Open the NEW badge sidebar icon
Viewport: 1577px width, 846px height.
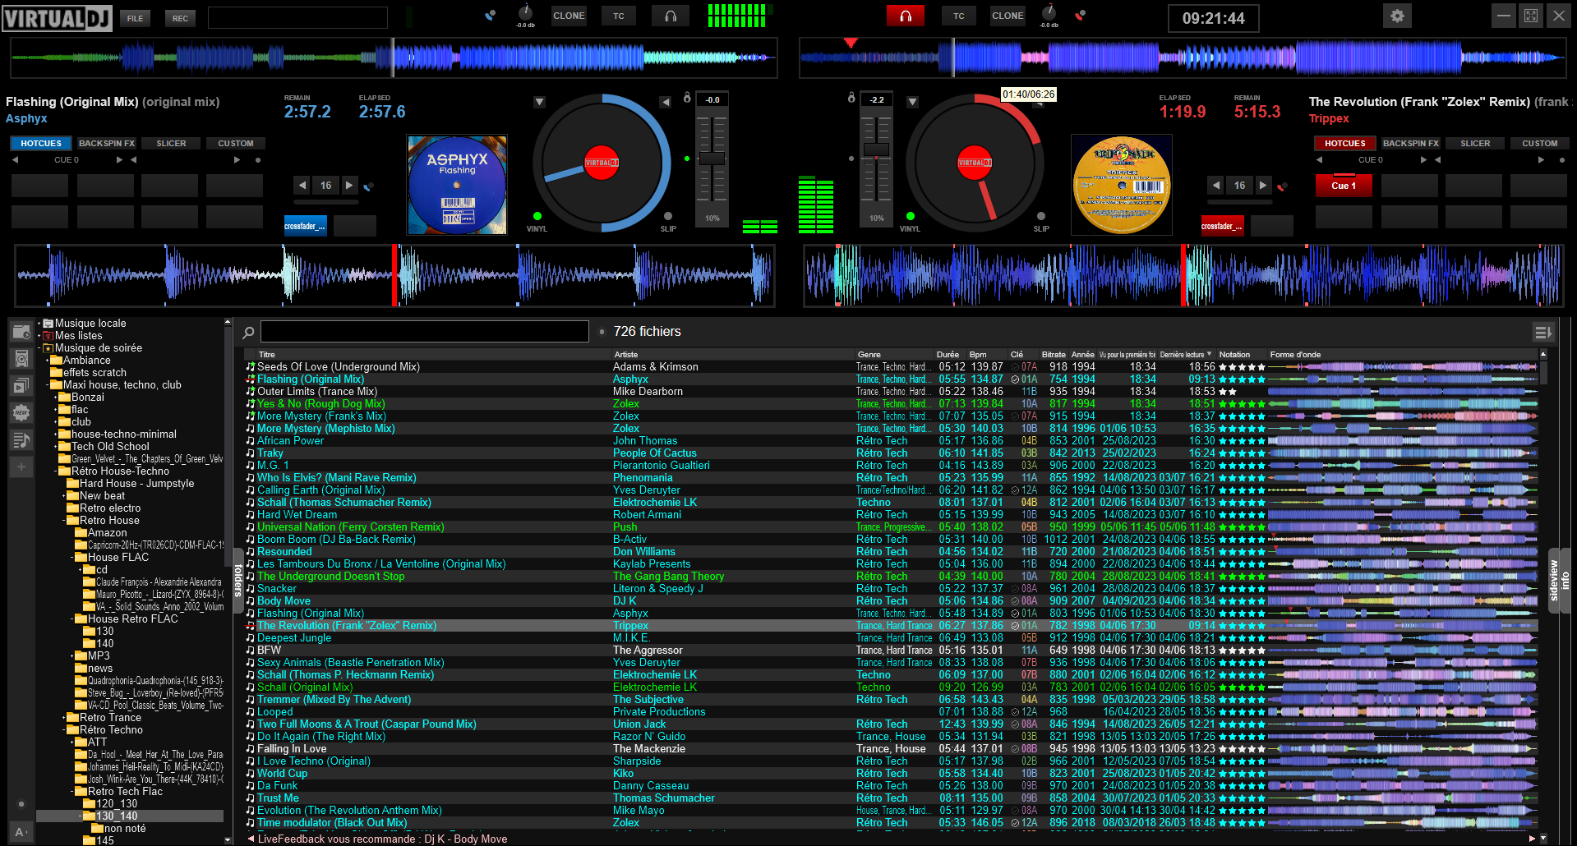(21, 412)
